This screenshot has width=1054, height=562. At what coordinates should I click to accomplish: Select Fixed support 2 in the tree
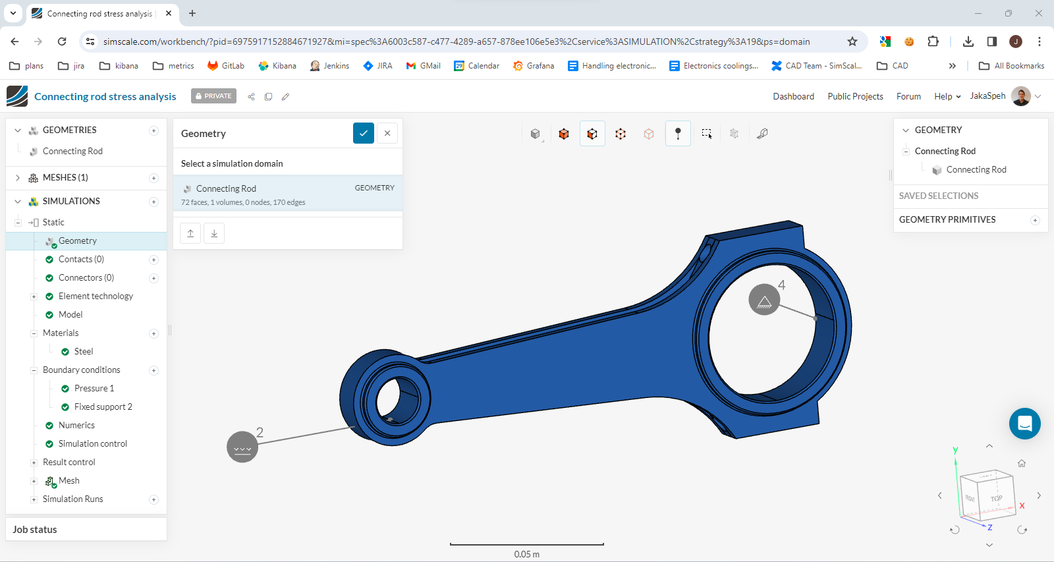coord(103,407)
